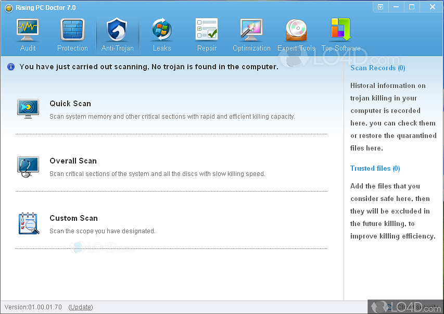444x314 pixels.
Task: Click 'Scan the scope you have designated.' text
Action: [x=103, y=231]
